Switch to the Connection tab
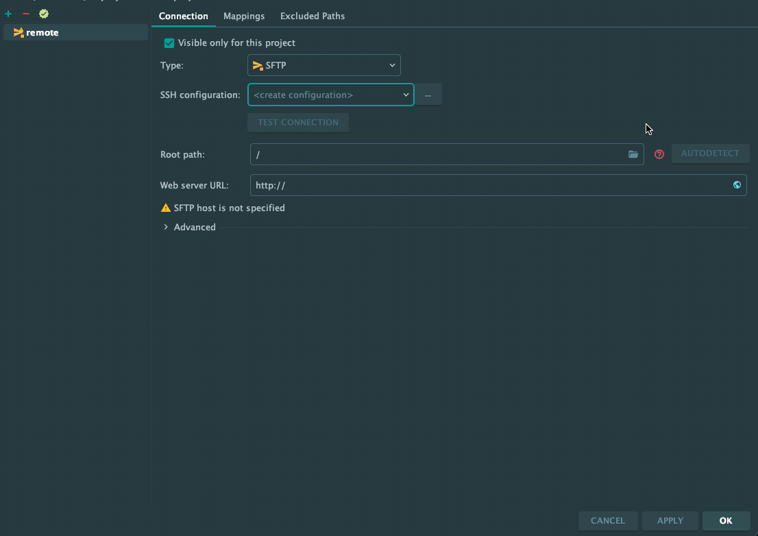758x536 pixels. (183, 16)
